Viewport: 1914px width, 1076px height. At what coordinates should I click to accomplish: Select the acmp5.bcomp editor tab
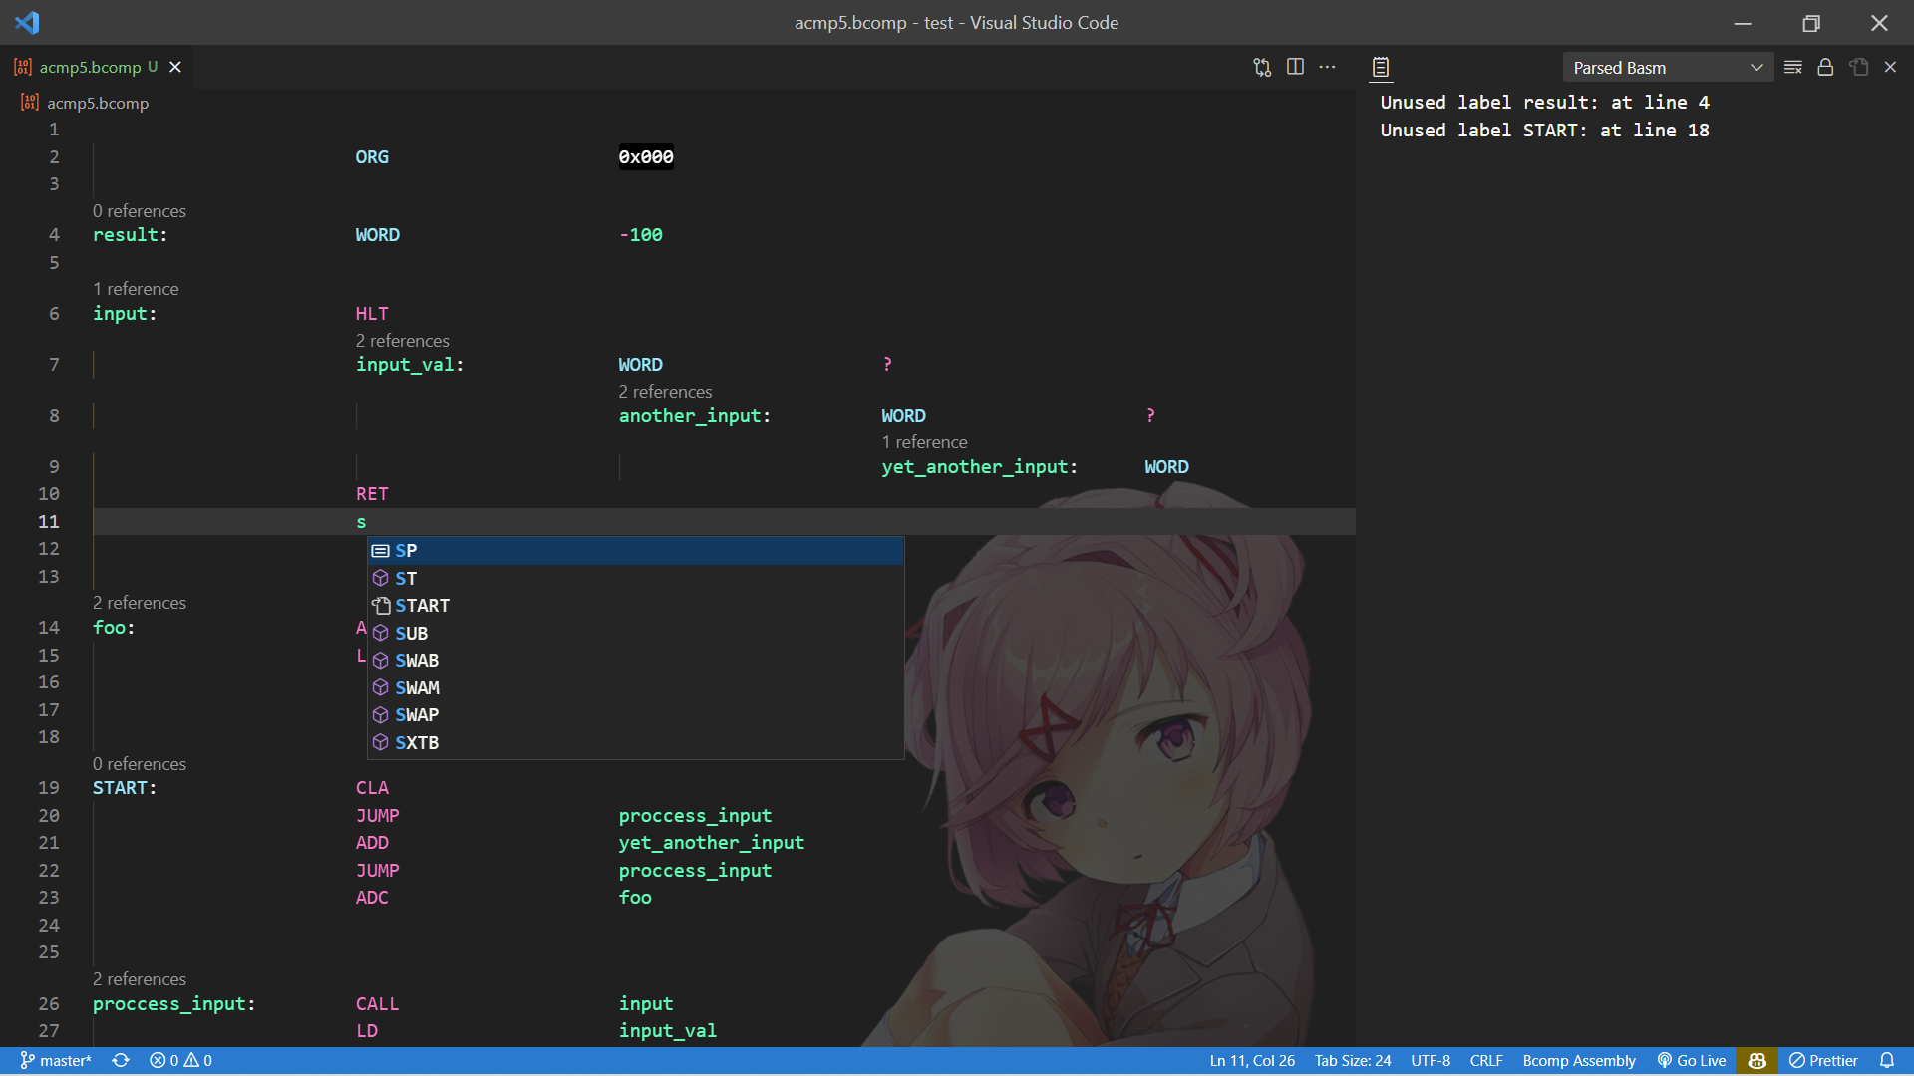coord(90,67)
